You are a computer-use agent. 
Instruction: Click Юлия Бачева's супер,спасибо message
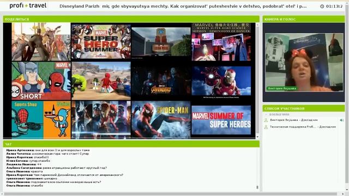[x=28, y=161]
